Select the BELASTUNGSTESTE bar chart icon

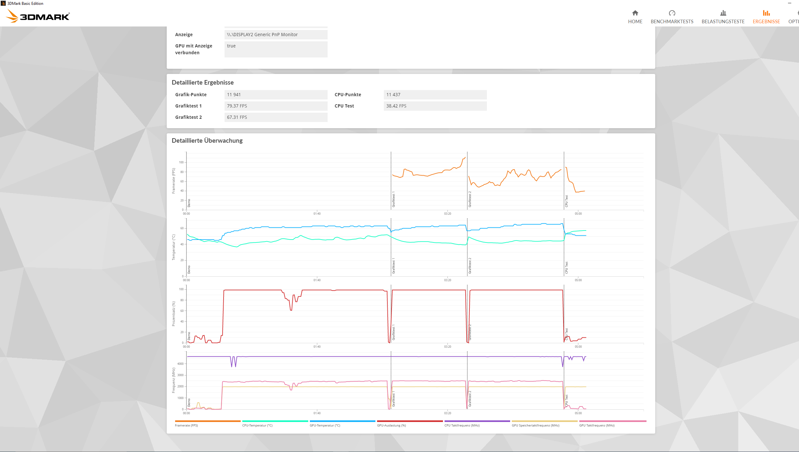(x=723, y=13)
